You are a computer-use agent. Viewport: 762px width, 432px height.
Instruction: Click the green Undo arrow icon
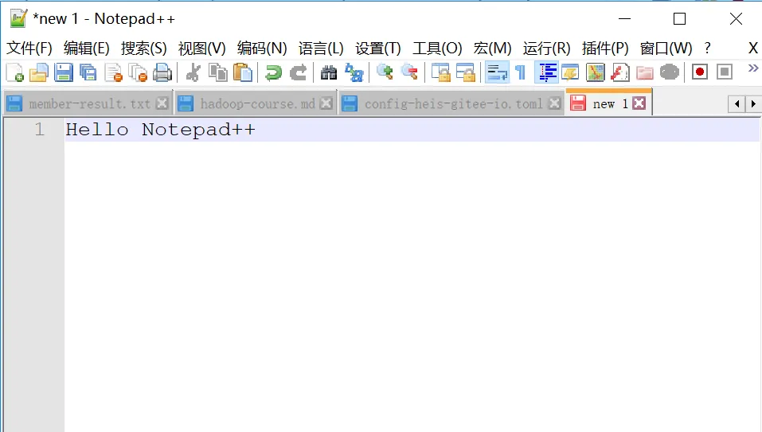point(273,73)
